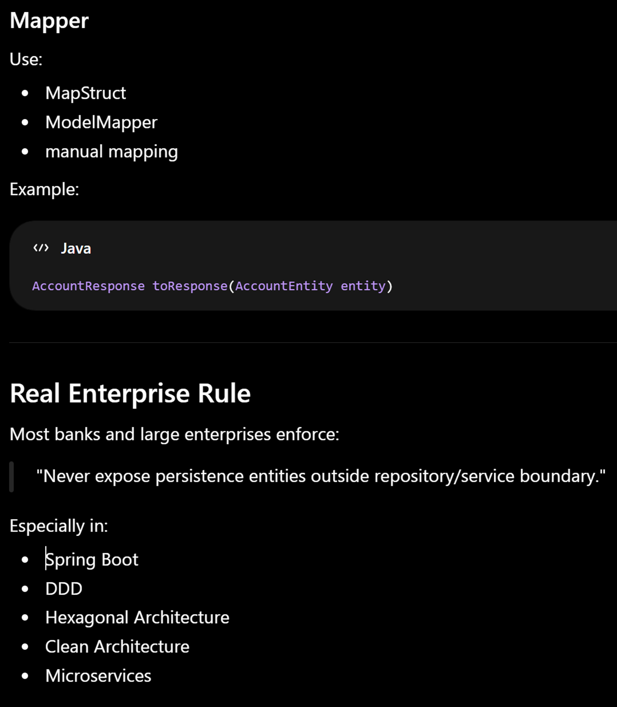Select the MapStruct bullet item
Screen dimensions: 617x707
coord(86,93)
